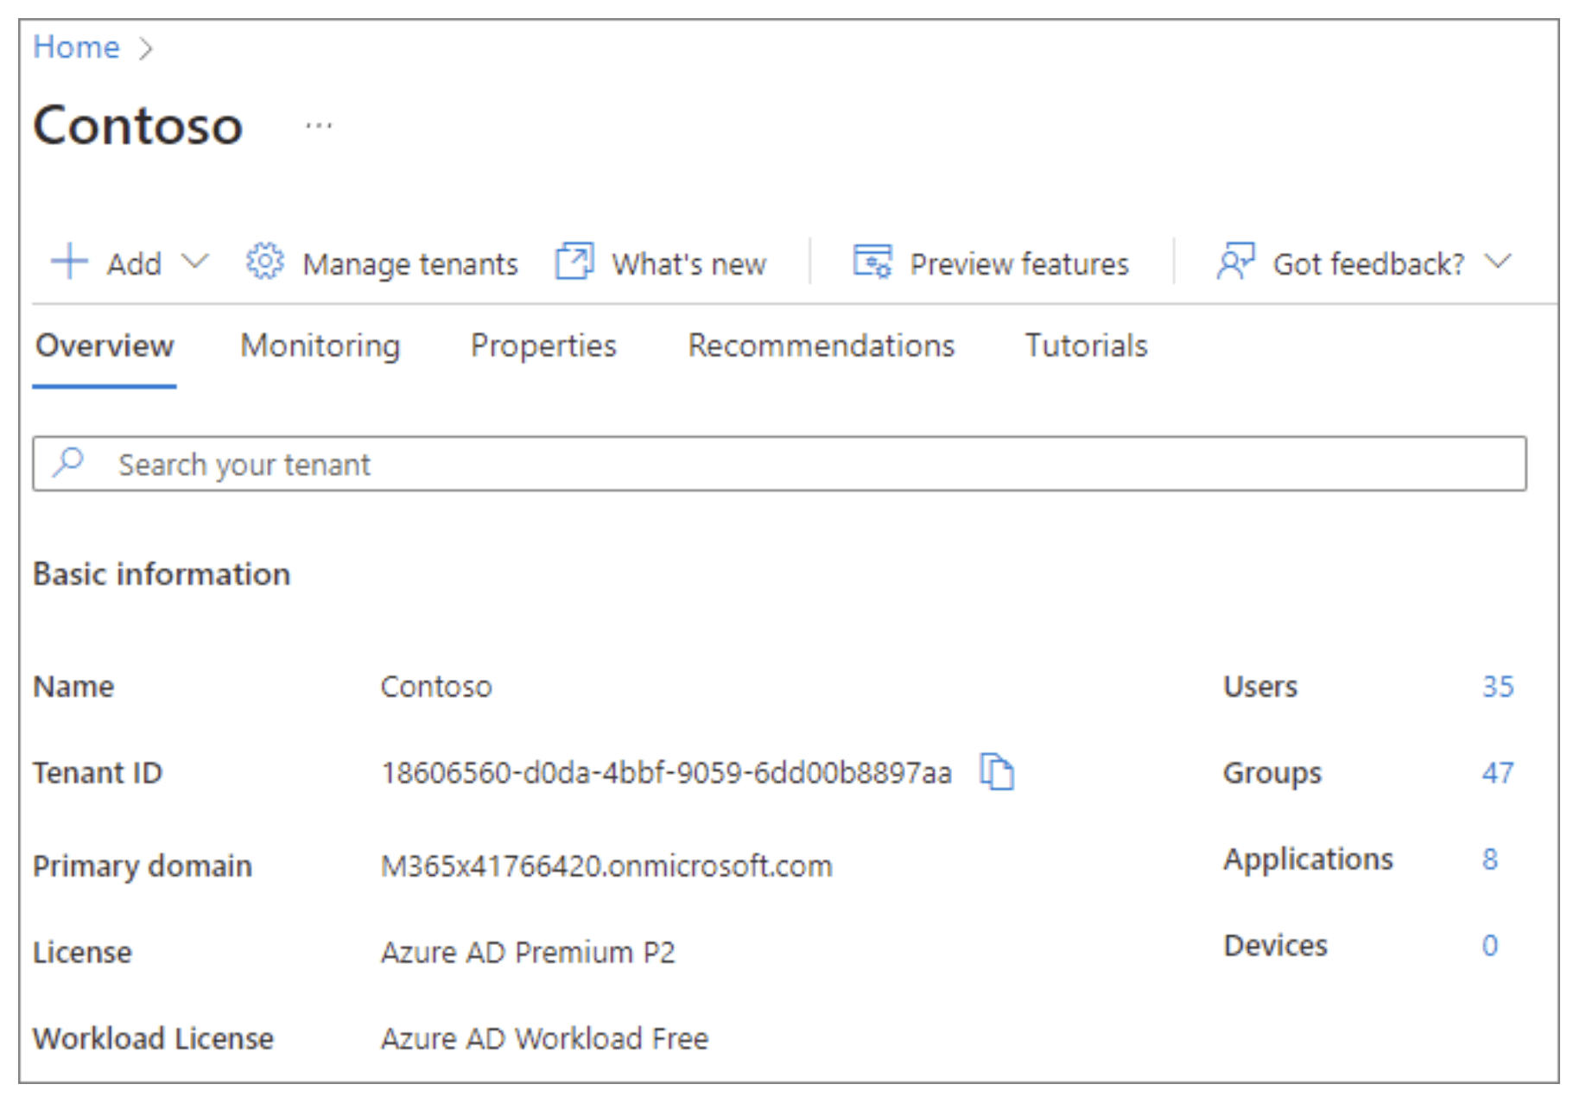Click the Applications label

point(1308,859)
